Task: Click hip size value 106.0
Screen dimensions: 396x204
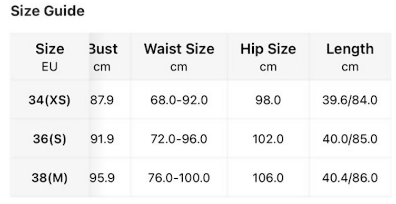Action: click(x=268, y=178)
